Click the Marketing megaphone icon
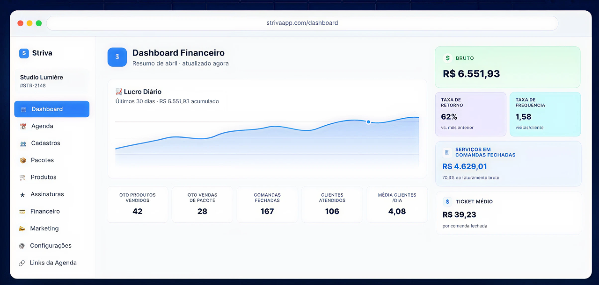Image resolution: width=599 pixels, height=285 pixels. click(x=22, y=228)
